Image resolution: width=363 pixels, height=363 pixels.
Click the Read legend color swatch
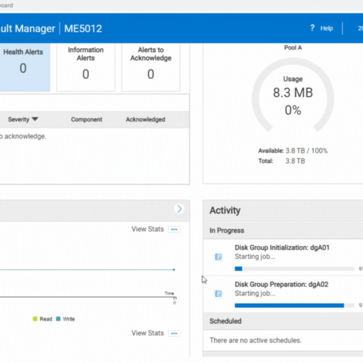[35, 319]
